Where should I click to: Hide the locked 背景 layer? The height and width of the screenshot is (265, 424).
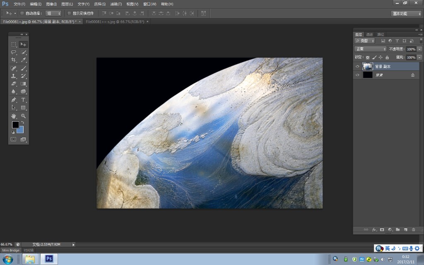357,75
